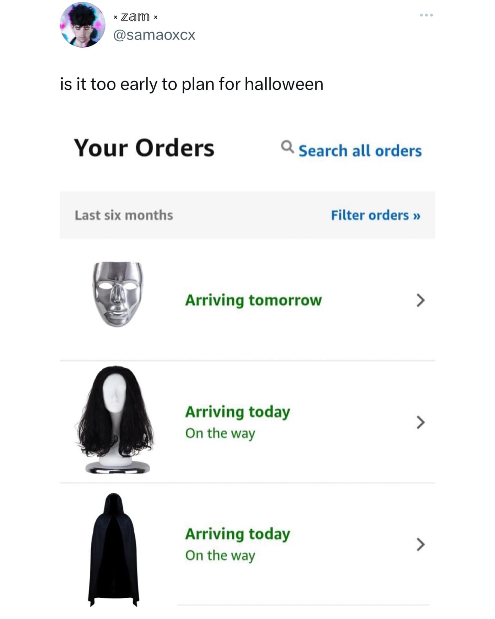495x619 pixels.
Task: Click the Search all orders link
Action: (x=360, y=151)
